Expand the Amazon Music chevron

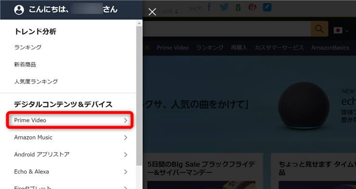tap(126, 137)
